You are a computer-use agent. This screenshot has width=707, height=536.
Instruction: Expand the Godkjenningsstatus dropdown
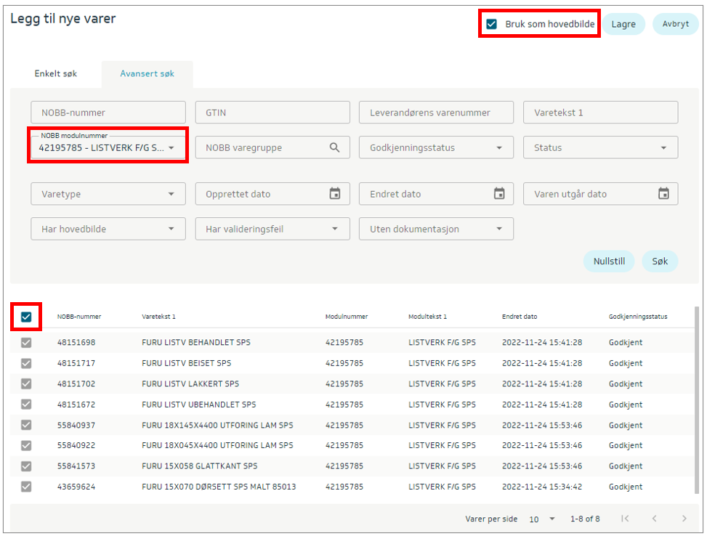click(x=436, y=147)
